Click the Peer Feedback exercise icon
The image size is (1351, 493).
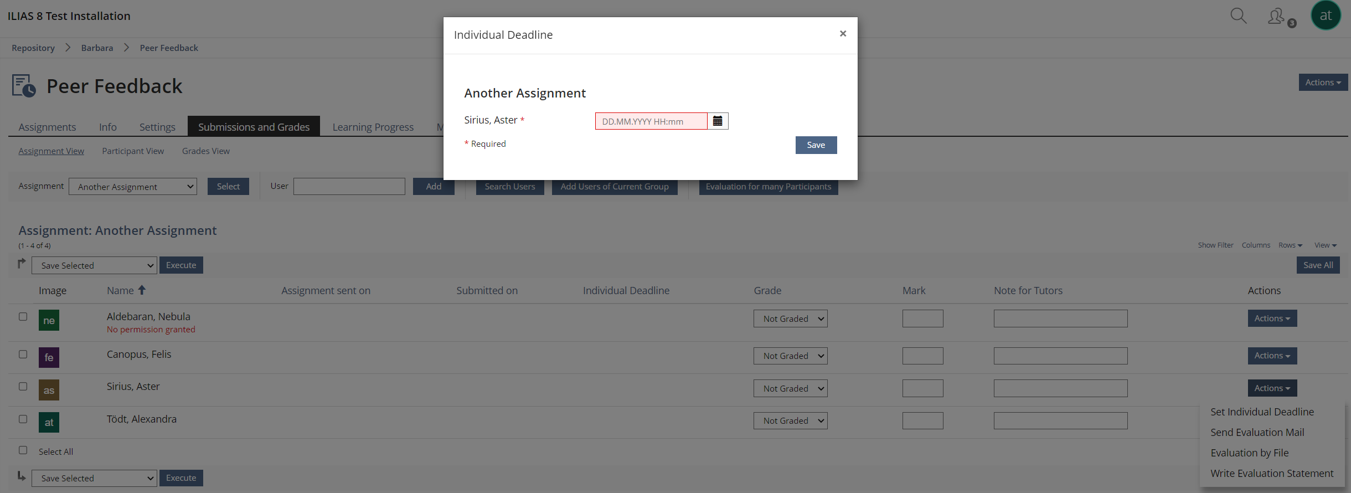[x=24, y=86]
